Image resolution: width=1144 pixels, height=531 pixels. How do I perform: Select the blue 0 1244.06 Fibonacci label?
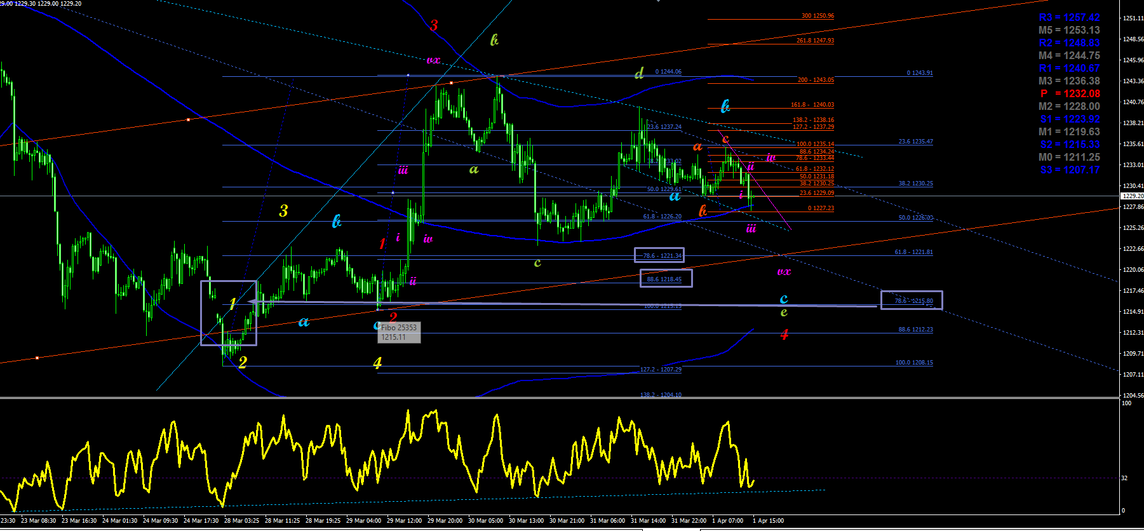[x=668, y=72]
